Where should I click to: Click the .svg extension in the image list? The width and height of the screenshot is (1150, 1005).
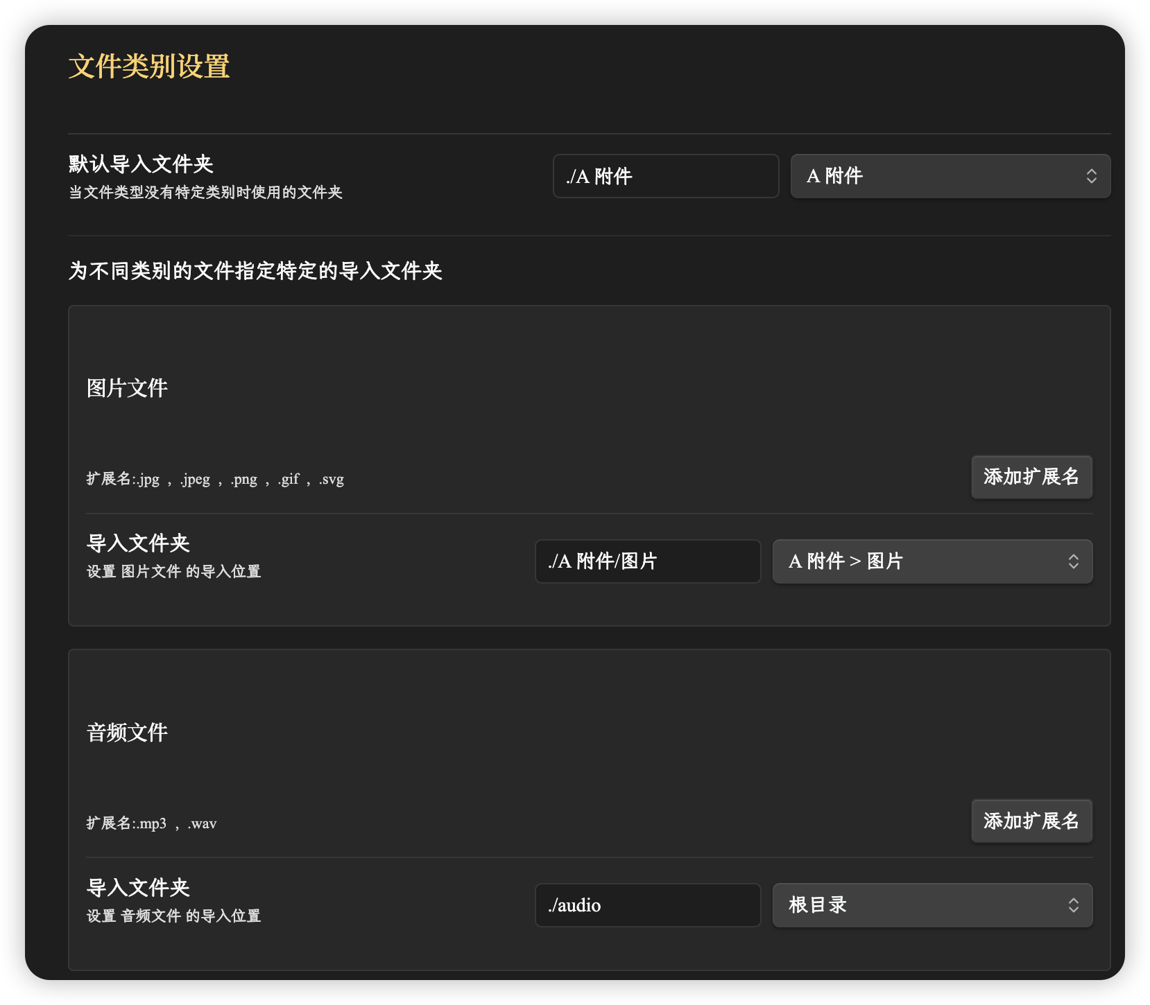[x=332, y=480]
